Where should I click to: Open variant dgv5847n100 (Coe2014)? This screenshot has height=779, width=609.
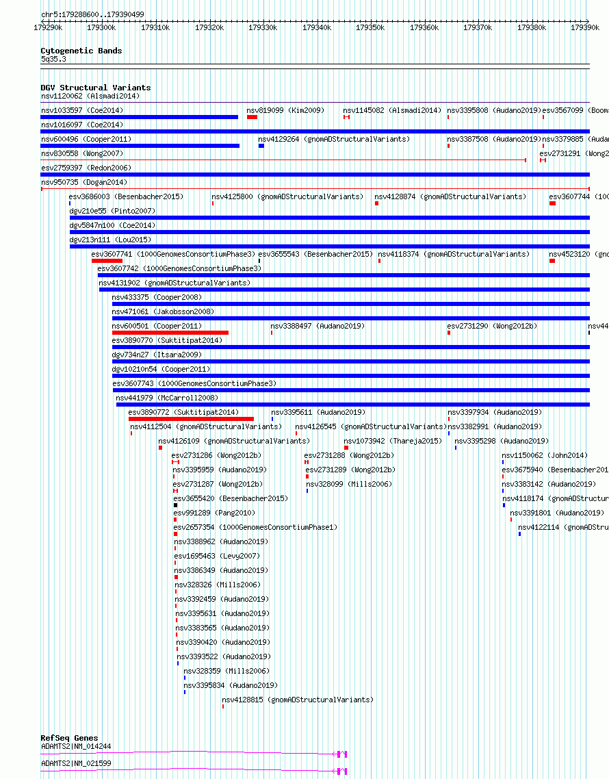112,225
